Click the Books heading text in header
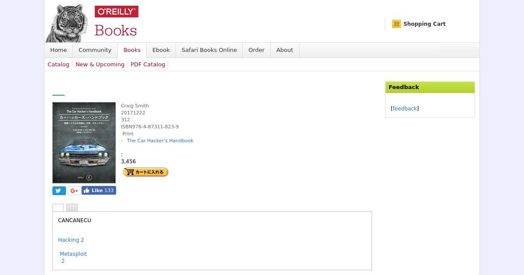This screenshot has height=275, width=524. tap(116, 30)
